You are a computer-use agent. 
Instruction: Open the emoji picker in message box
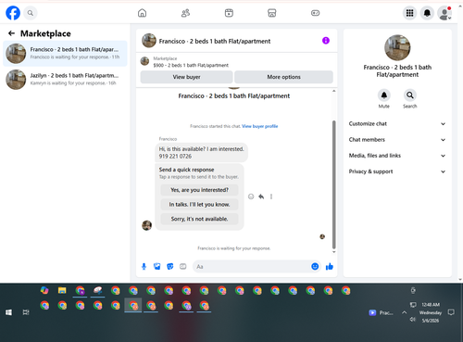(315, 266)
